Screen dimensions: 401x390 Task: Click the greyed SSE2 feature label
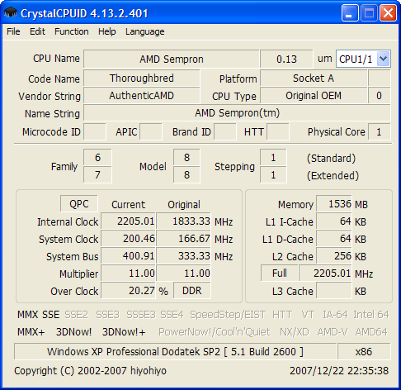pyautogui.click(x=76, y=315)
